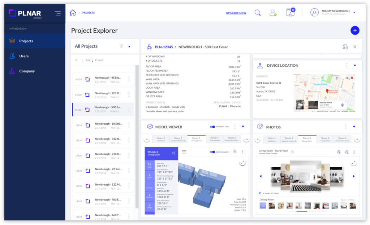Screen dimensions: 370x225
Task: Expand the 3D model to fullscreen
Action: click(x=242, y=163)
